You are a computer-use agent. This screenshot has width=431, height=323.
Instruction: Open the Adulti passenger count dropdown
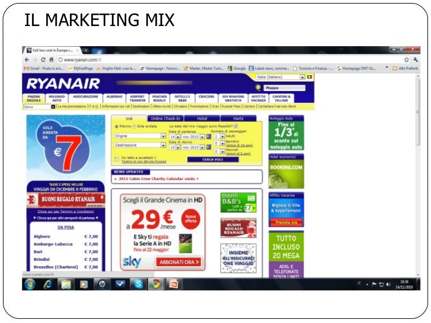[219, 136]
